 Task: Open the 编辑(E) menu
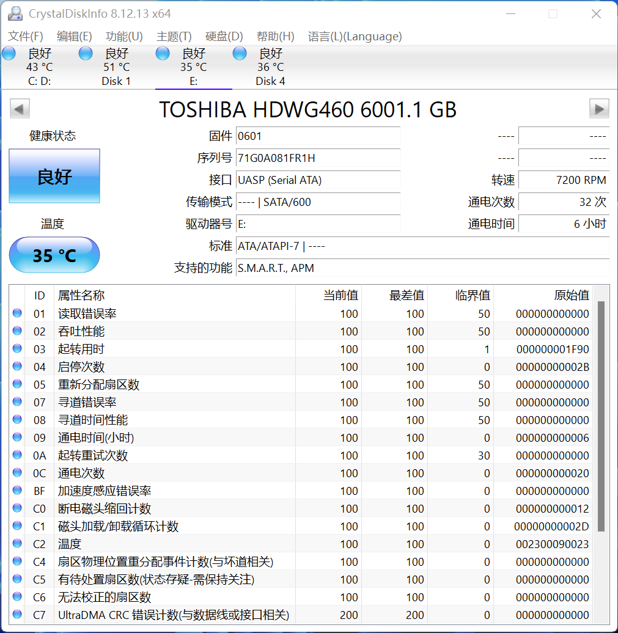click(75, 36)
